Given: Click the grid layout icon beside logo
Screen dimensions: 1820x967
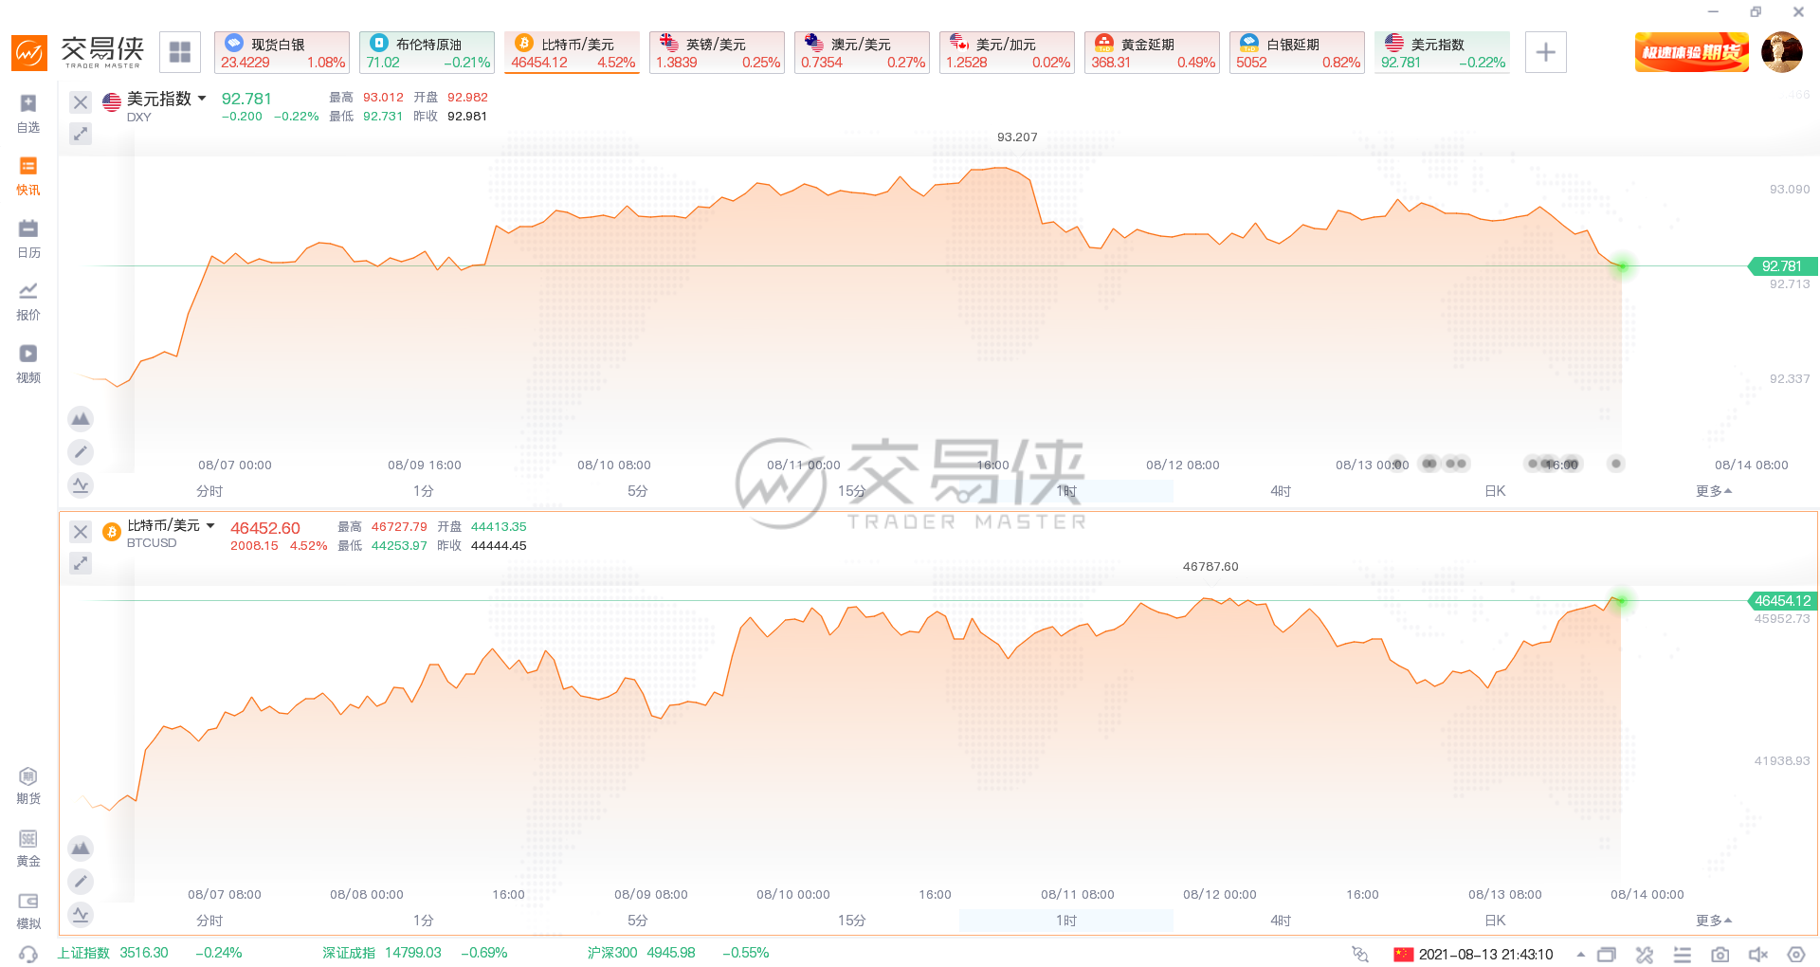Looking at the screenshot, I should point(180,52).
